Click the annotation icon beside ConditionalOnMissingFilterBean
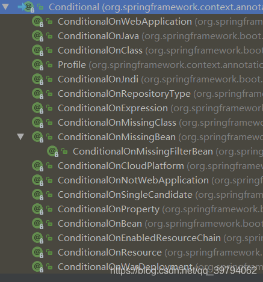Screen dimensions: 263x282 pyautogui.click(x=52, y=151)
